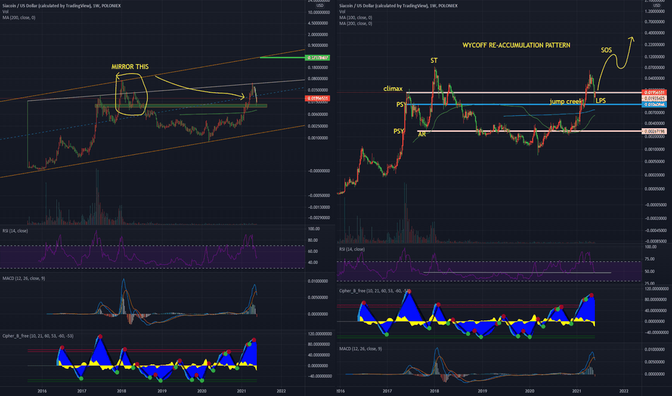672x396 pixels.
Task: Click the 0.70000000 price axis value
Action: (x=655, y=22)
